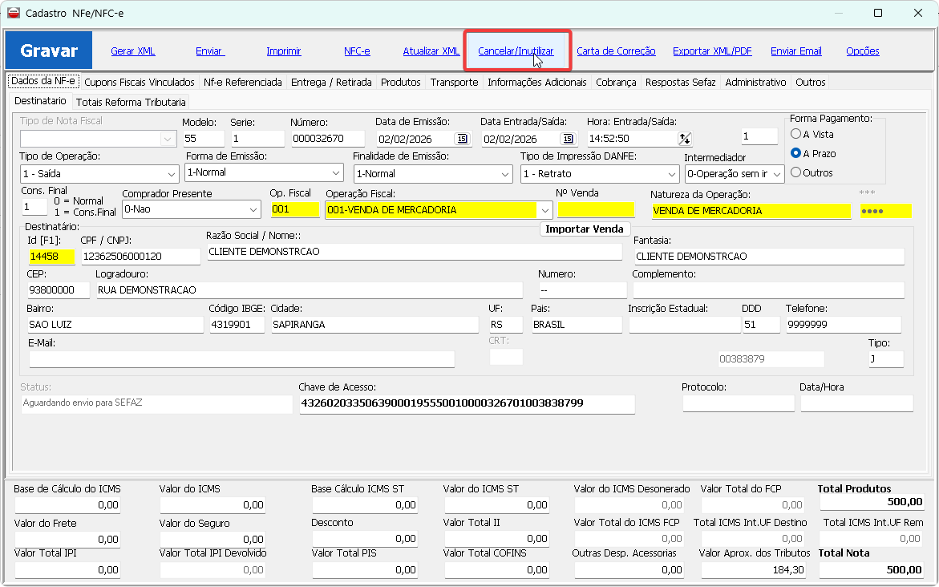Open the Forma de Emissão dropdown
The width and height of the screenshot is (939, 587).
336,173
